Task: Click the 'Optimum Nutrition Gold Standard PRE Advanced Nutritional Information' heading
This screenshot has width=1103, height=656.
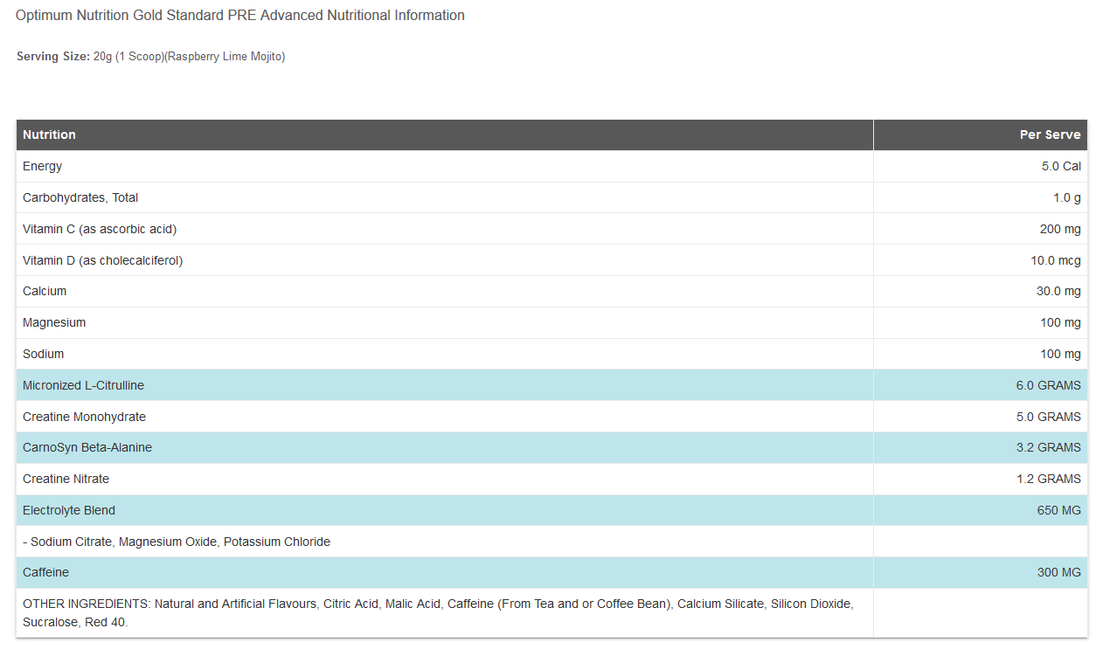Action: tap(240, 16)
